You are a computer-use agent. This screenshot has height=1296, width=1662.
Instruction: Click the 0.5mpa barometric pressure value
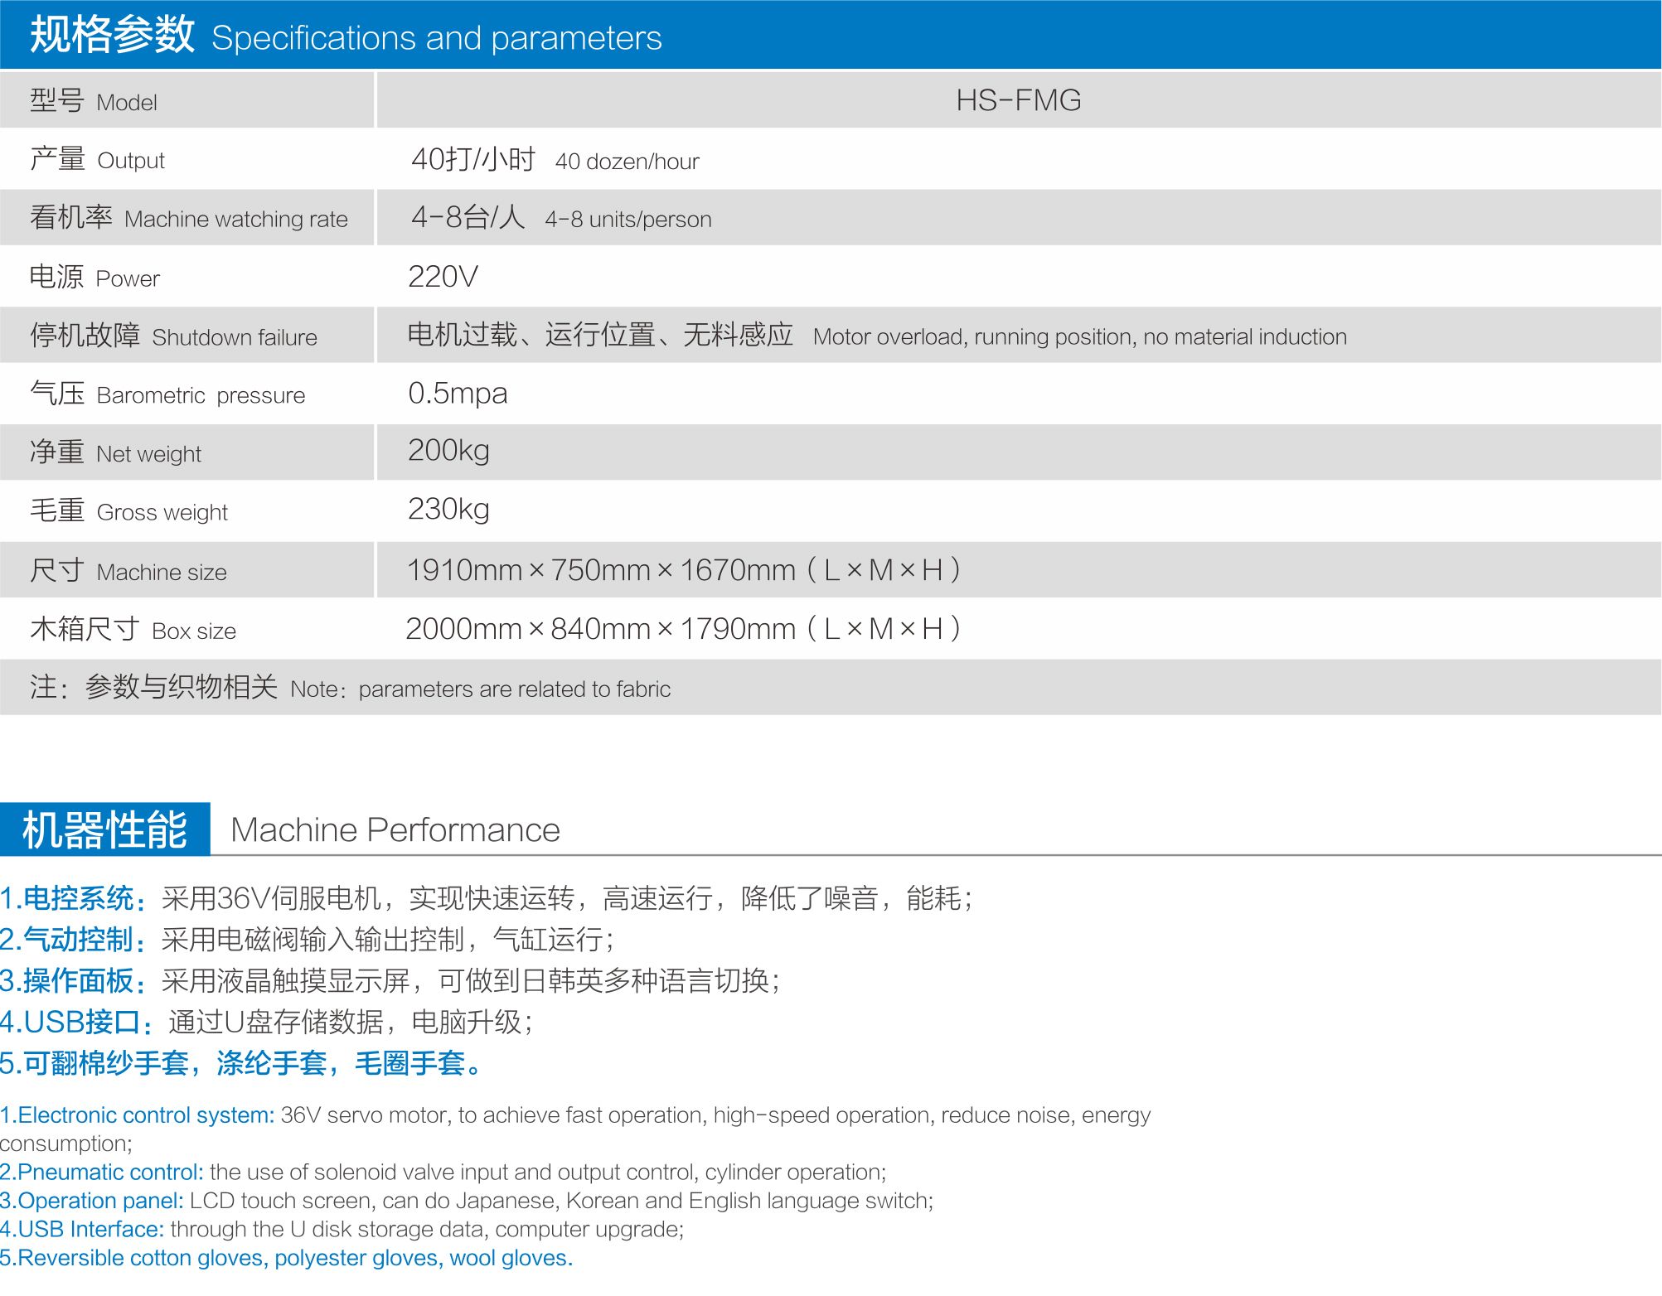click(x=458, y=394)
